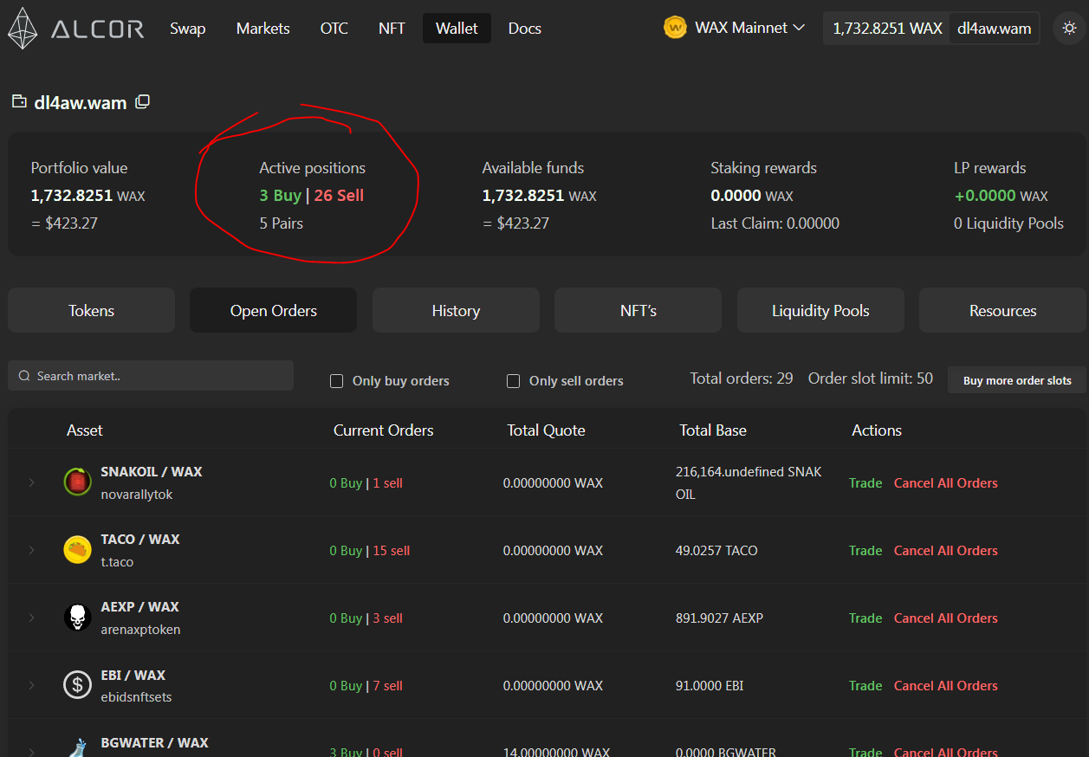
Task: Switch to the Tokens tab
Action: 91,310
